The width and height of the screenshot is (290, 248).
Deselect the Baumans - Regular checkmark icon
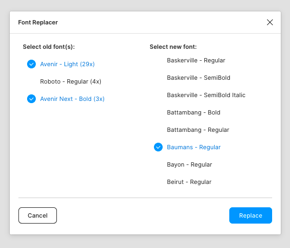click(x=158, y=147)
